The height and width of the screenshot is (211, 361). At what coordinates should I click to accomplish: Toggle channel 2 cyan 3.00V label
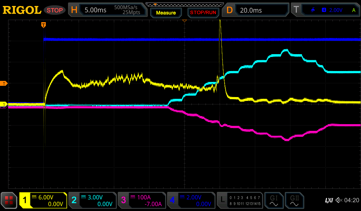tap(92, 200)
